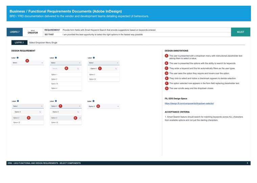Click the info icon above dropdown marked F
The height and width of the screenshot is (183, 257).
(56, 101)
